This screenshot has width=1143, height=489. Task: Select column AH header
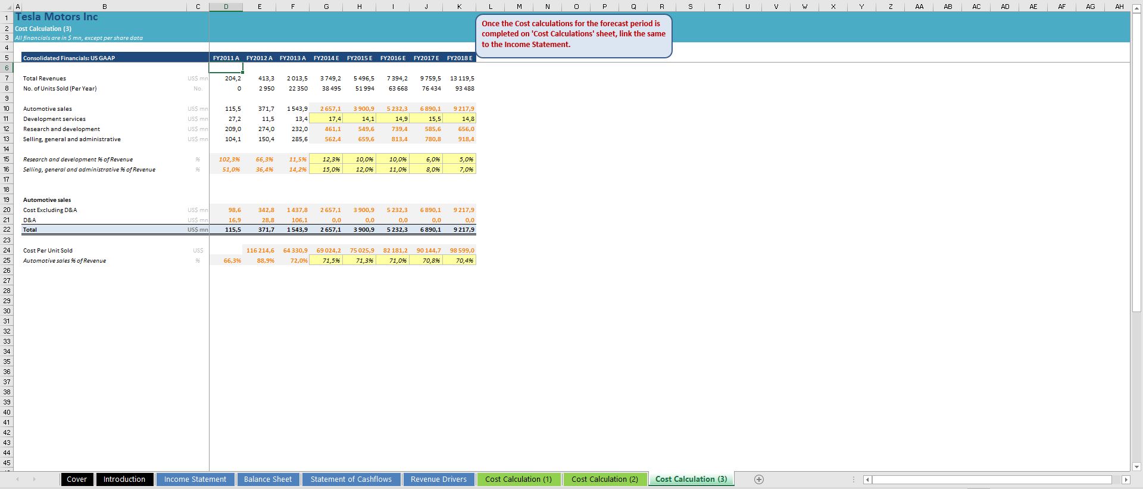[x=1119, y=7]
